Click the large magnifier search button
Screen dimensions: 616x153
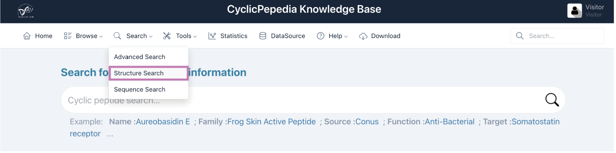[x=552, y=100]
